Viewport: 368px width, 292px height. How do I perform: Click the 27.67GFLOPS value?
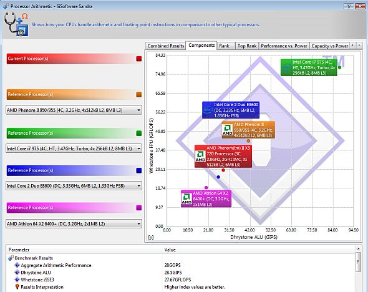[178, 280]
